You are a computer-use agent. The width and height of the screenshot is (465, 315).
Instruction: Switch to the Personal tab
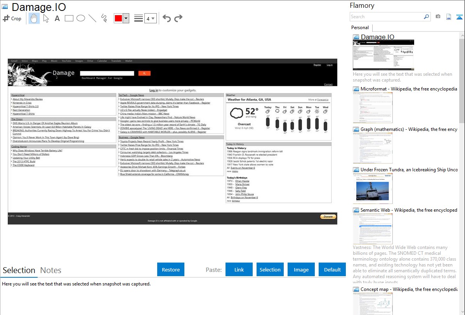(360, 28)
